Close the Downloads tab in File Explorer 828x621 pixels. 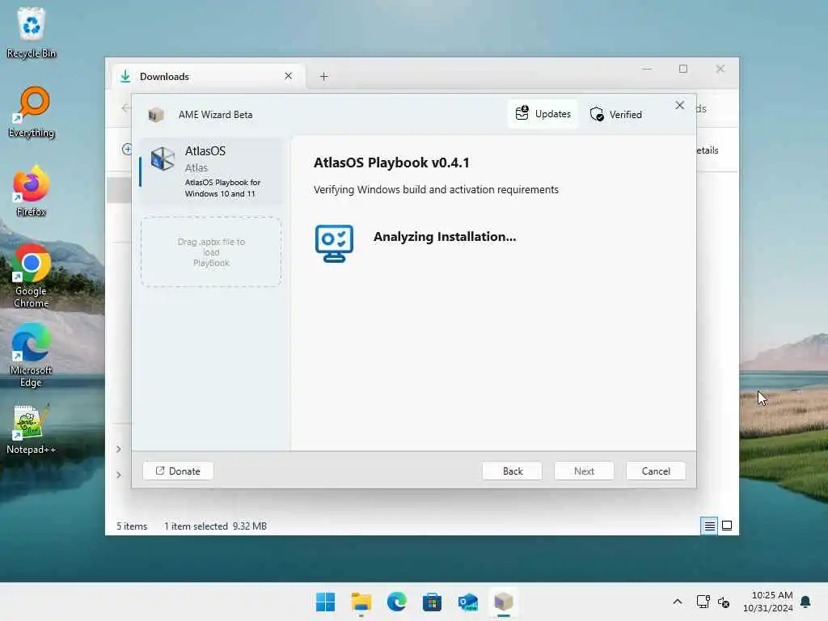click(289, 76)
